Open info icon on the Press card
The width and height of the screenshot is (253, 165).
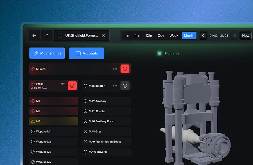click(x=72, y=86)
